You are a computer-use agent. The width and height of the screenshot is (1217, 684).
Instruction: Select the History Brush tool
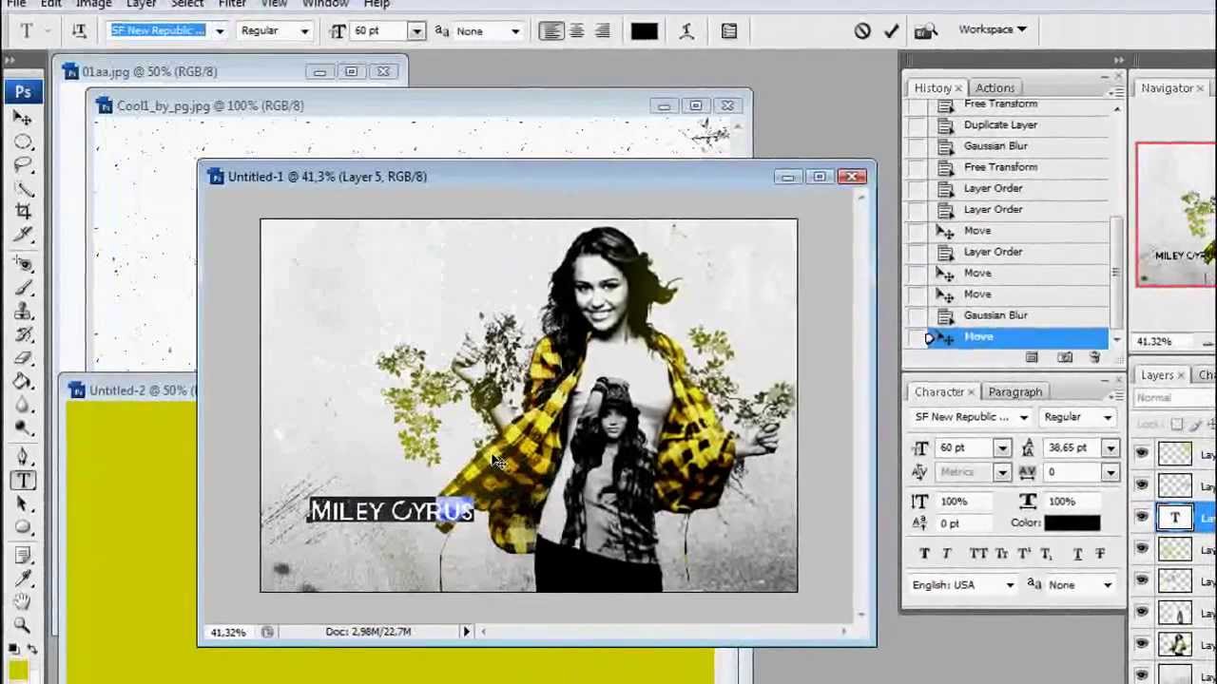point(23,334)
